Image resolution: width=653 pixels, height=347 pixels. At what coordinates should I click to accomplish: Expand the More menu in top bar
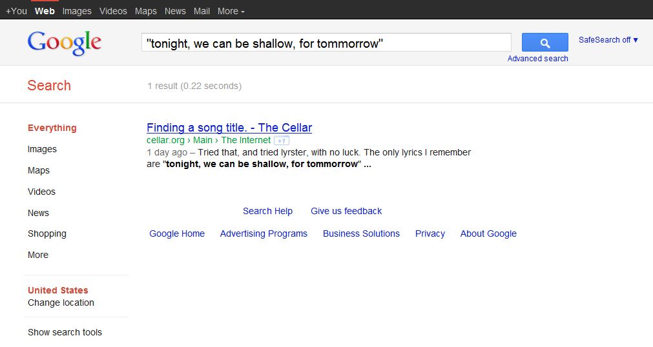(x=231, y=11)
